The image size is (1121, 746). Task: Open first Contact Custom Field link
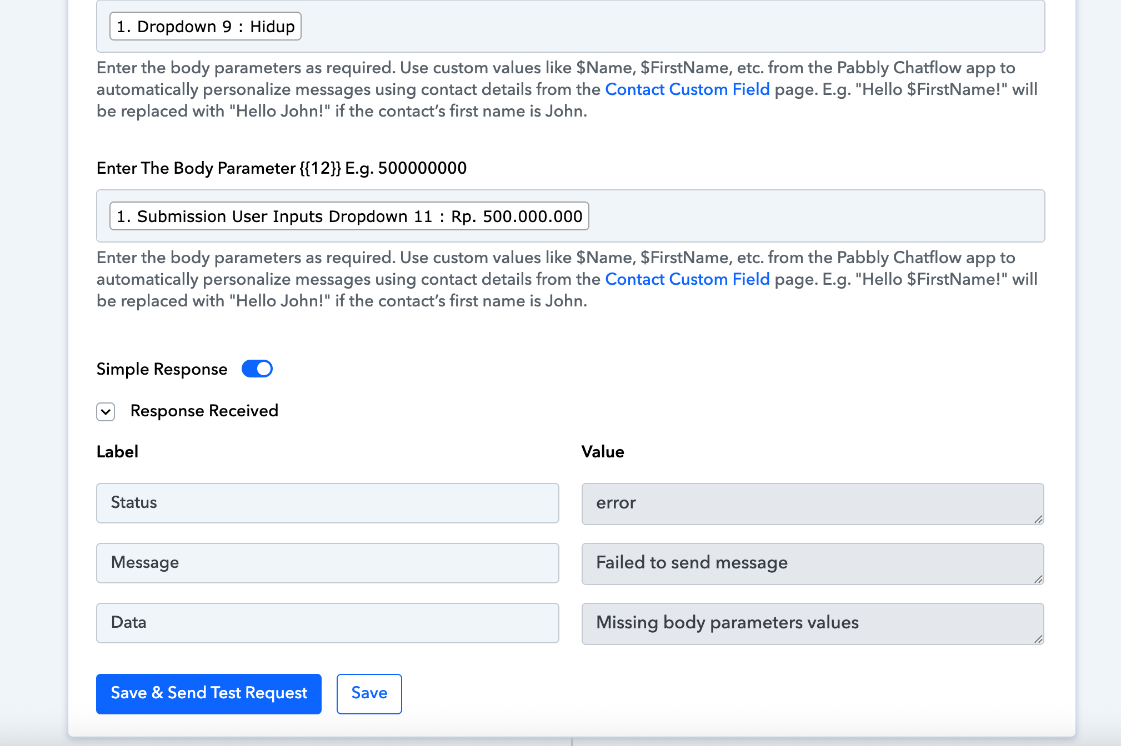tap(687, 89)
